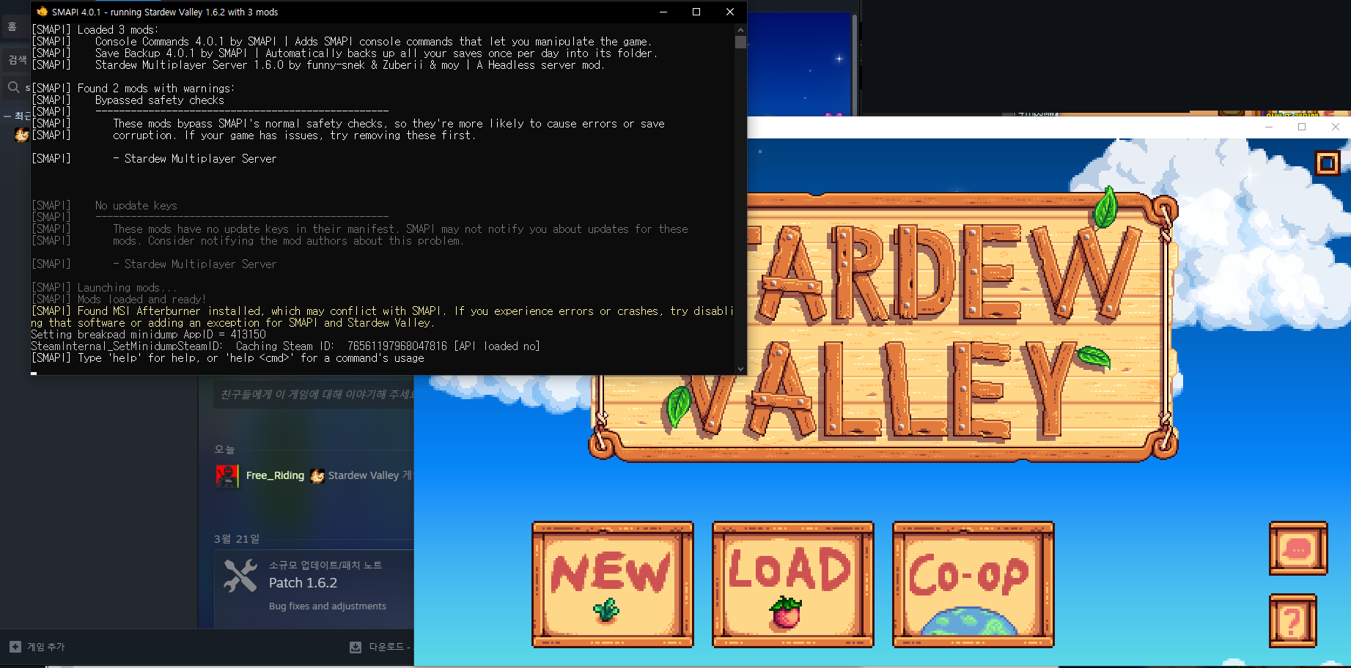Open the Patch 1.6.2 news item
The width and height of the screenshot is (1351, 668).
303,583
